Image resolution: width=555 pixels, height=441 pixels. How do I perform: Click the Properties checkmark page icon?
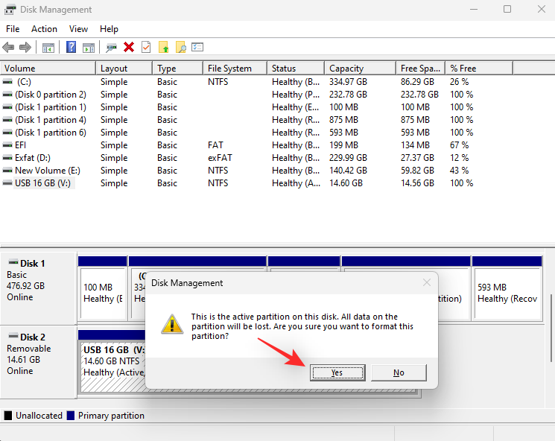(x=146, y=47)
